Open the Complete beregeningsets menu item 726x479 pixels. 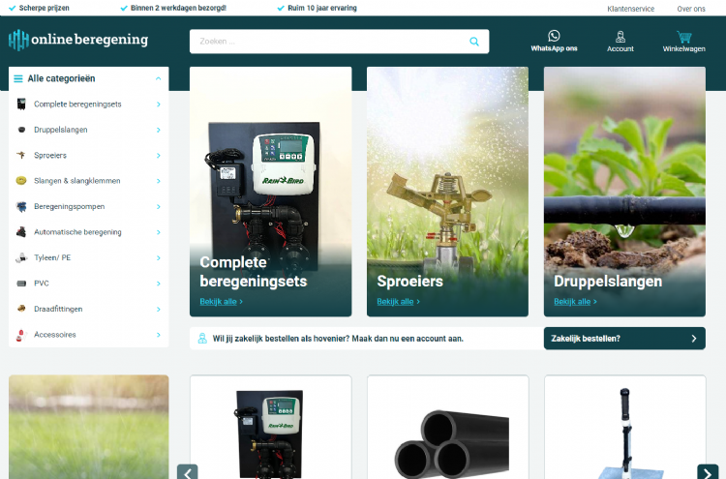77,104
